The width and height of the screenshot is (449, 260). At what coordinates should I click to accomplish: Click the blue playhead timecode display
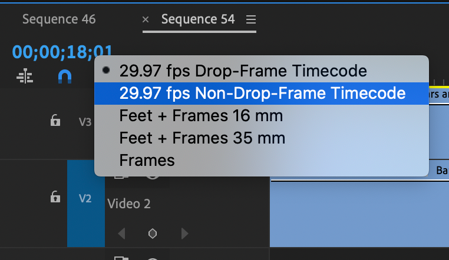(62, 52)
